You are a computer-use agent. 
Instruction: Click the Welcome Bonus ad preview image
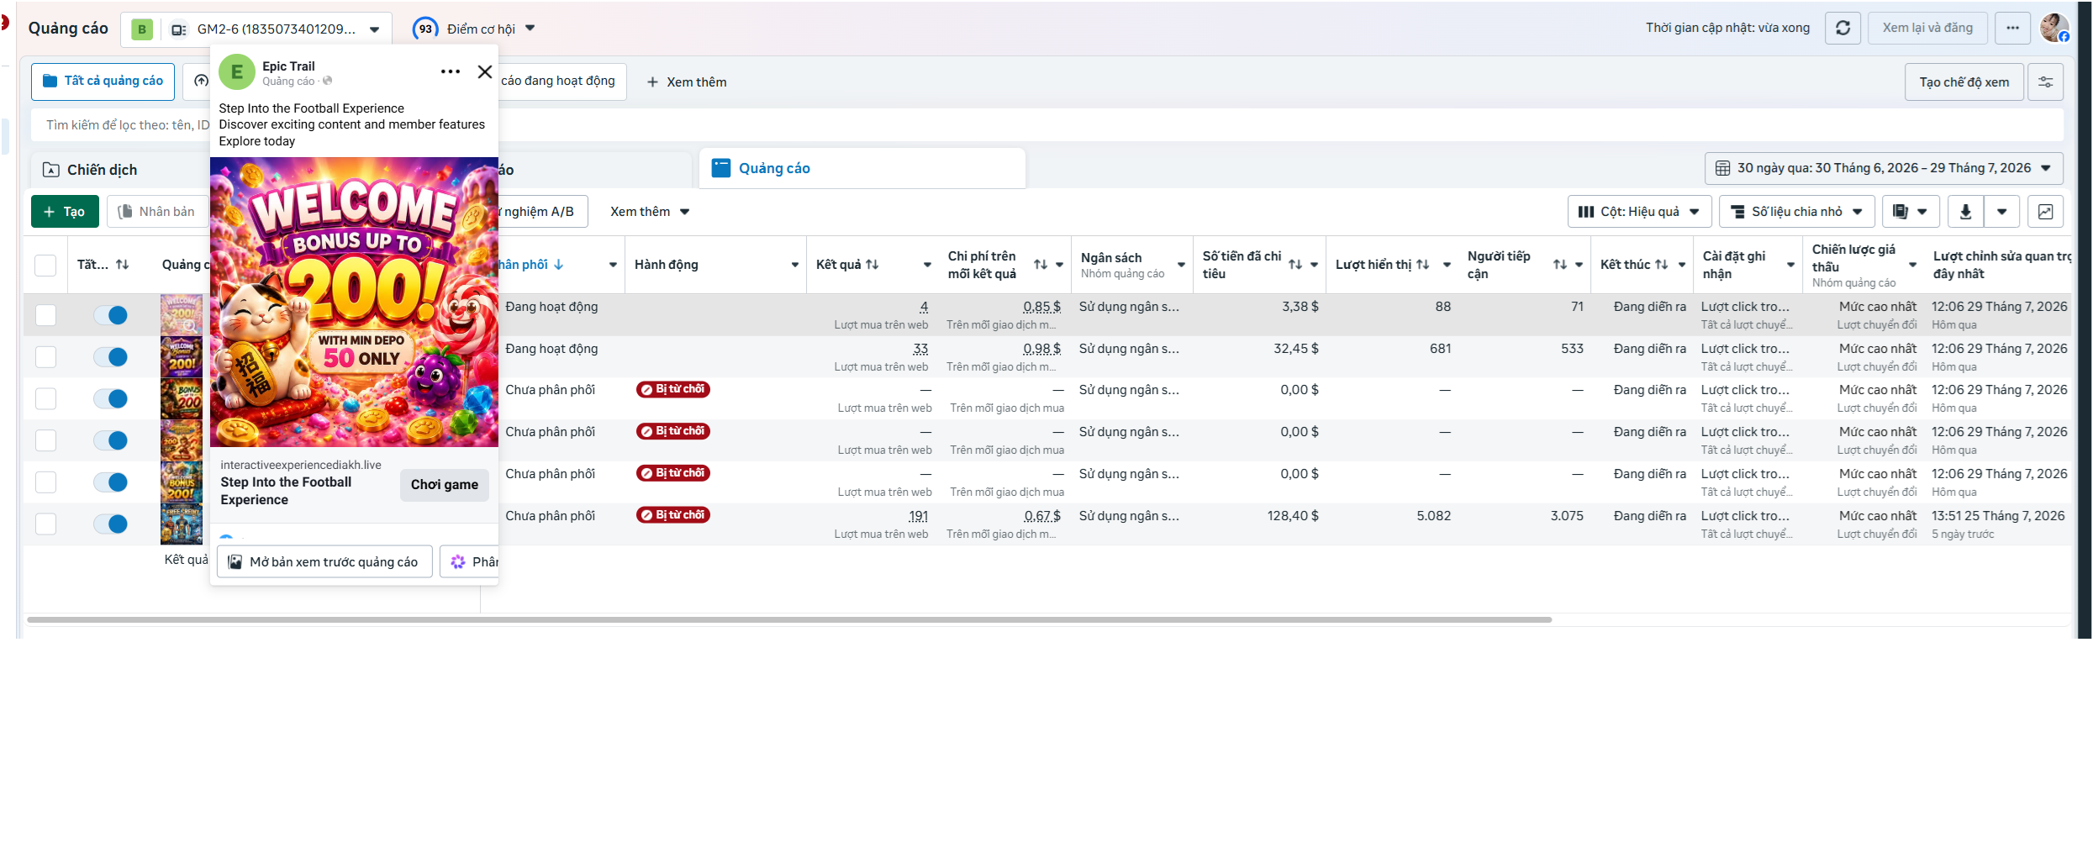point(354,302)
